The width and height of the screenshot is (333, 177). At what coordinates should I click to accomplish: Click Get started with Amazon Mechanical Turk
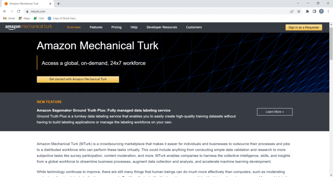(x=78, y=79)
